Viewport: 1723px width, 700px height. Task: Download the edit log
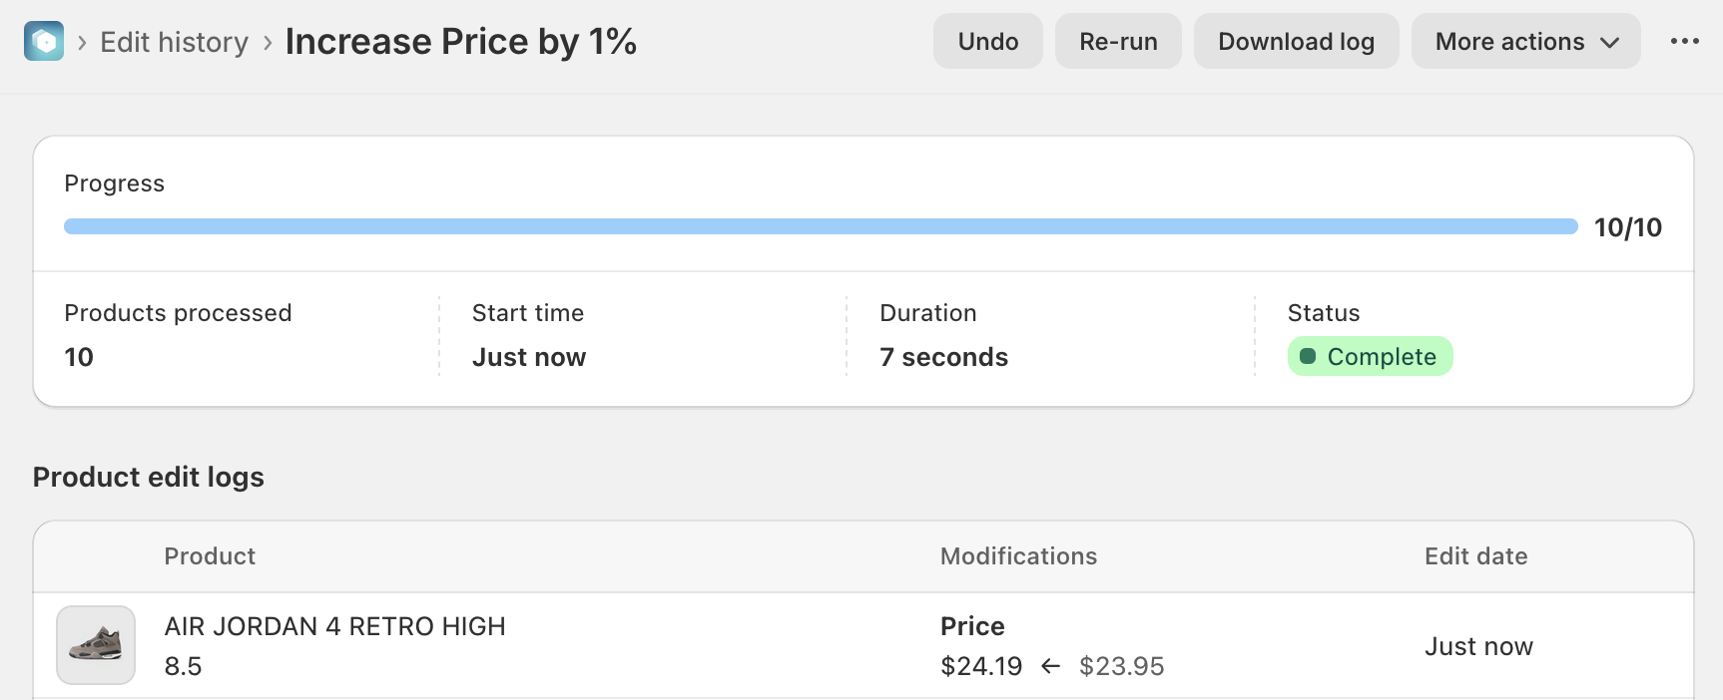(x=1296, y=41)
